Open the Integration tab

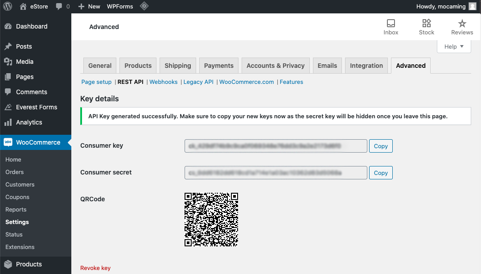366,66
